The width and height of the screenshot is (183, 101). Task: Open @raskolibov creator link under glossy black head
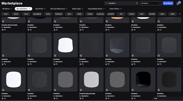pos(137,96)
